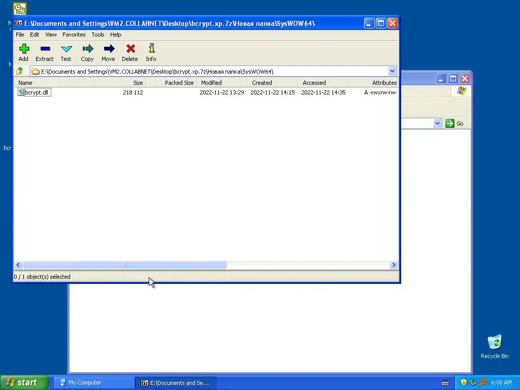Click top-left desktop icon
The height and width of the screenshot is (390, 520).
point(20,9)
